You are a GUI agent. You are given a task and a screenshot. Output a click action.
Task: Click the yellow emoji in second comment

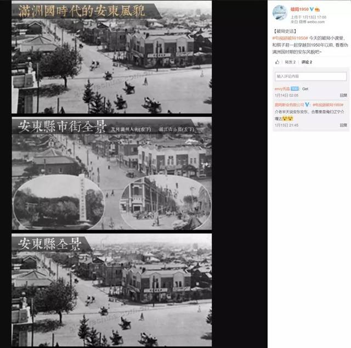tap(287, 119)
